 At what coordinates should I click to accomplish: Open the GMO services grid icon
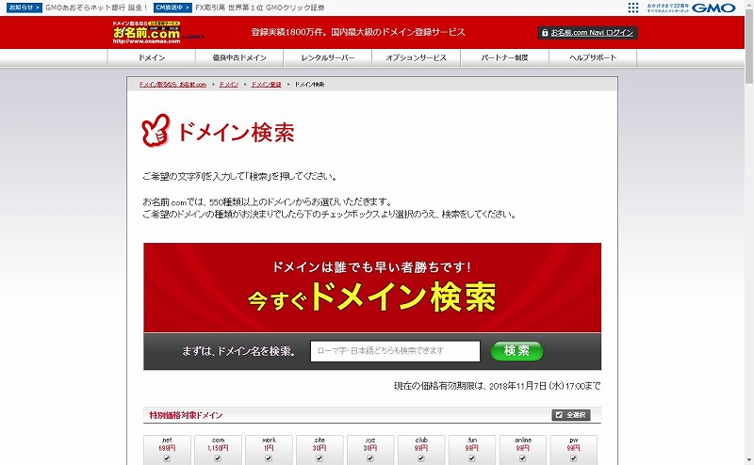click(633, 8)
